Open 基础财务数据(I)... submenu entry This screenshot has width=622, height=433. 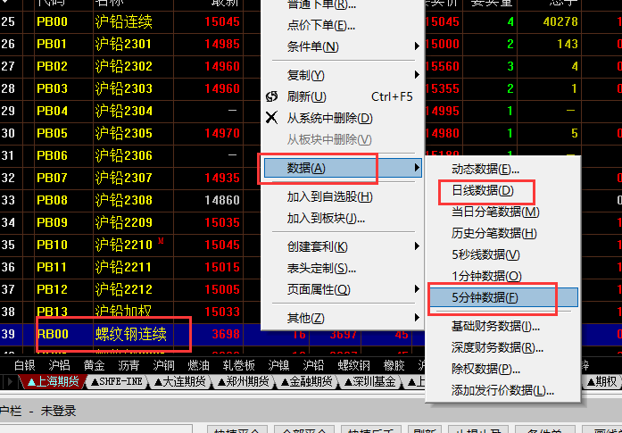pos(495,326)
